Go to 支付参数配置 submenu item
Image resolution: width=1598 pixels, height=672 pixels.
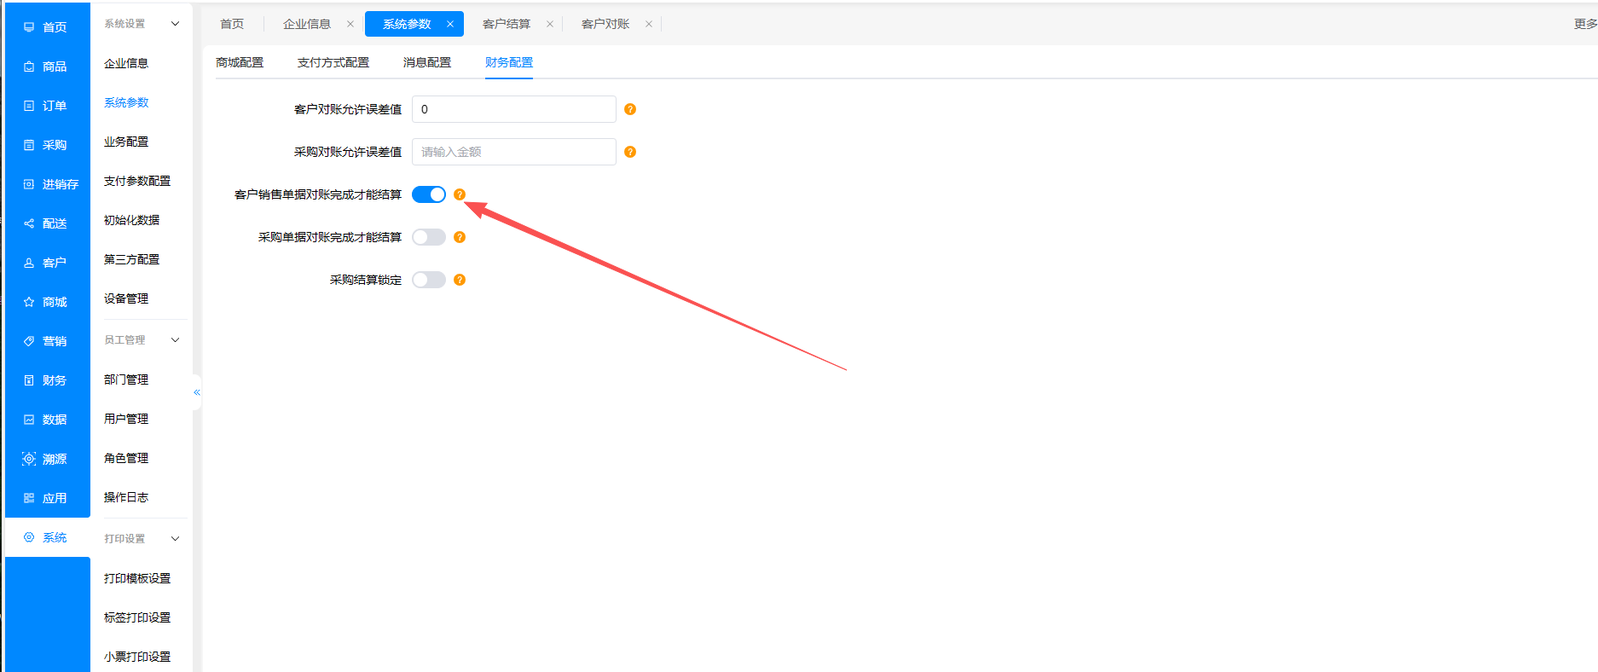click(137, 181)
